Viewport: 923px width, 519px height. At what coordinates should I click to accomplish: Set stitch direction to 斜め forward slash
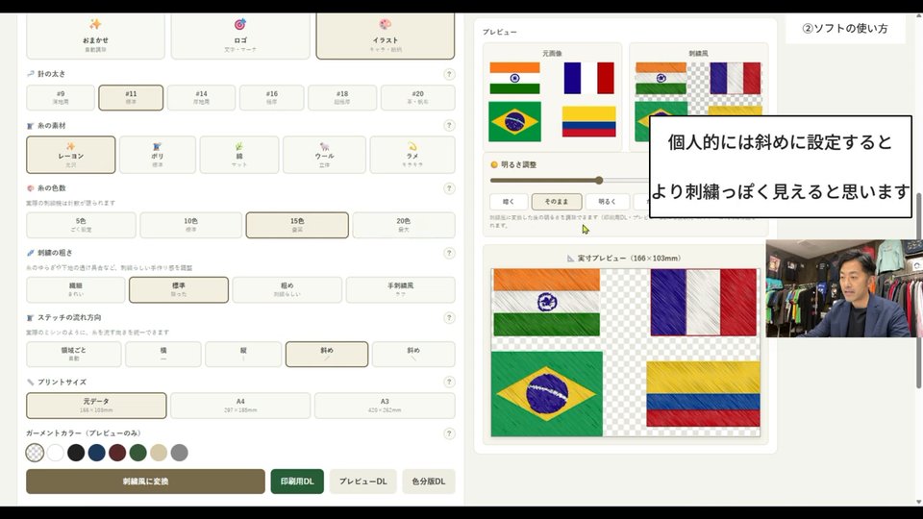pyautogui.click(x=327, y=355)
